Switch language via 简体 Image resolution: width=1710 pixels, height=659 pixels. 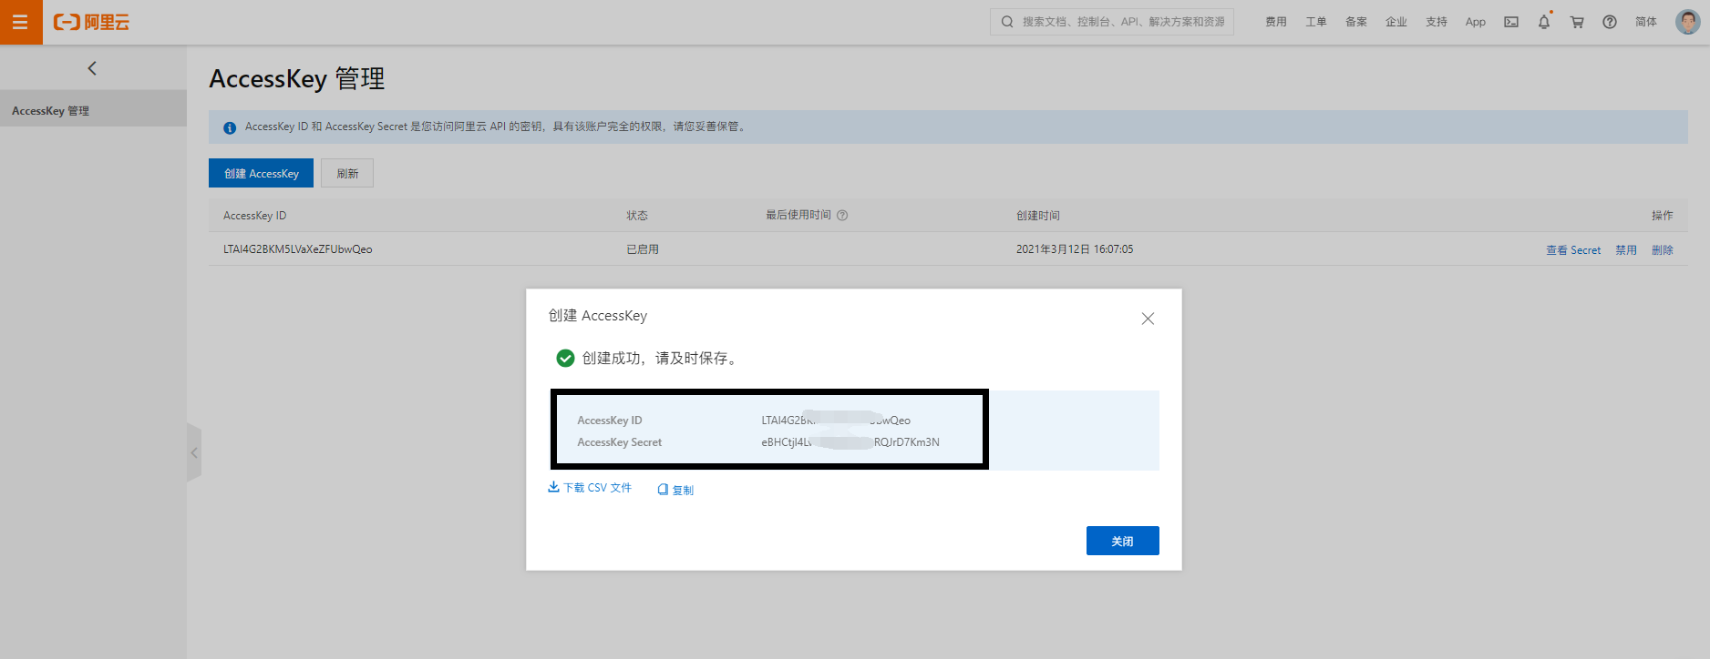click(1646, 22)
